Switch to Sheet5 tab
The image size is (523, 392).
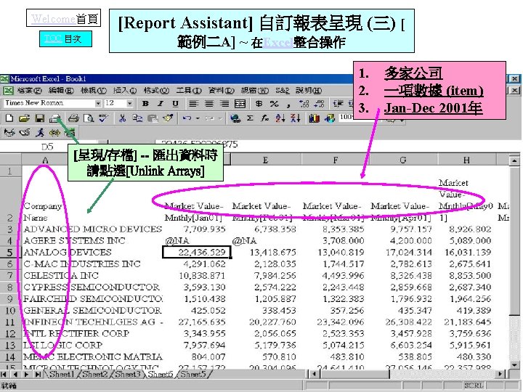(193, 374)
